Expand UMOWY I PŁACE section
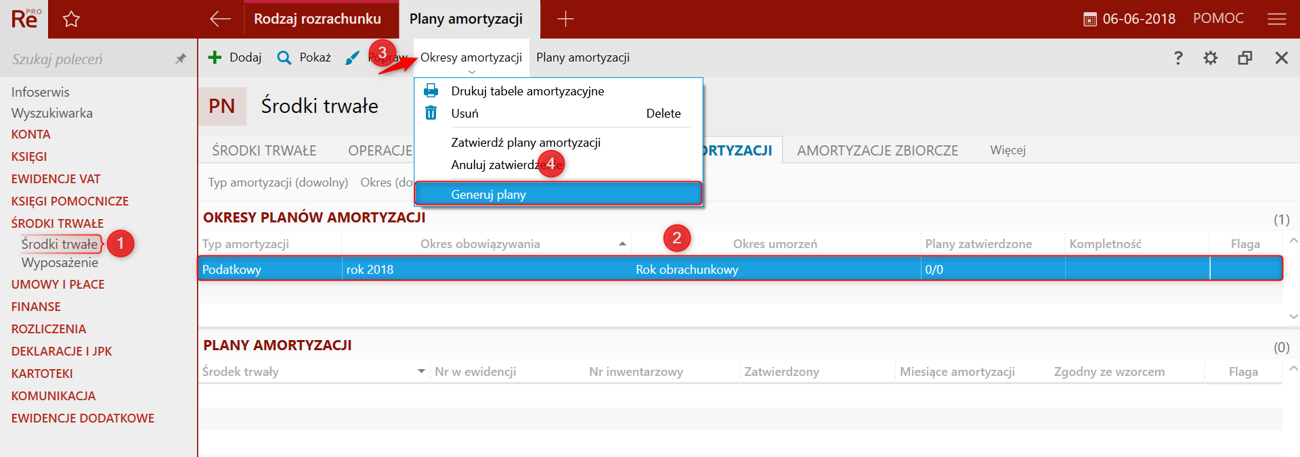1300x457 pixels. coord(58,285)
